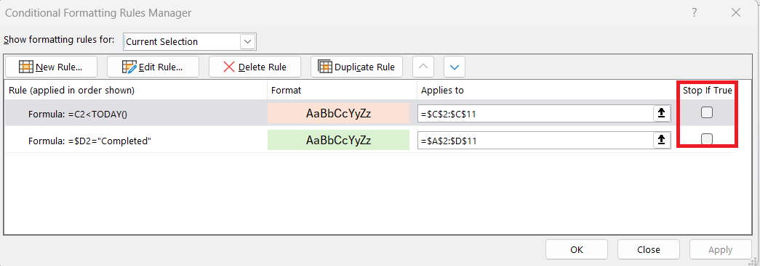Enable Stop If True for Completed rule
Image resolution: width=760 pixels, height=266 pixels.
(x=707, y=139)
